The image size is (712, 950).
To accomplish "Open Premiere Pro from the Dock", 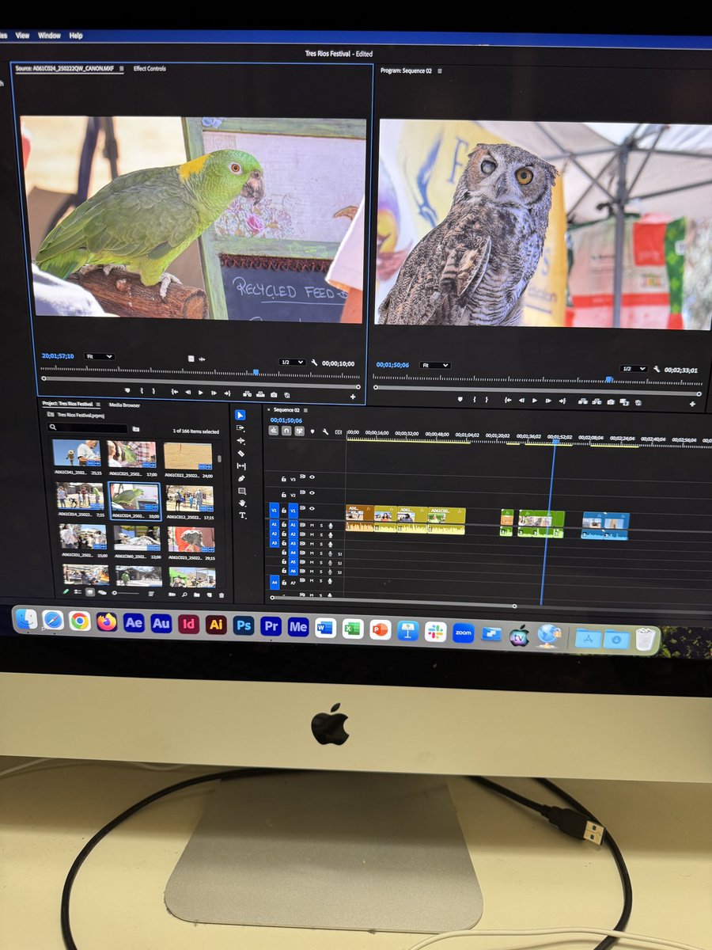I will tap(271, 625).
